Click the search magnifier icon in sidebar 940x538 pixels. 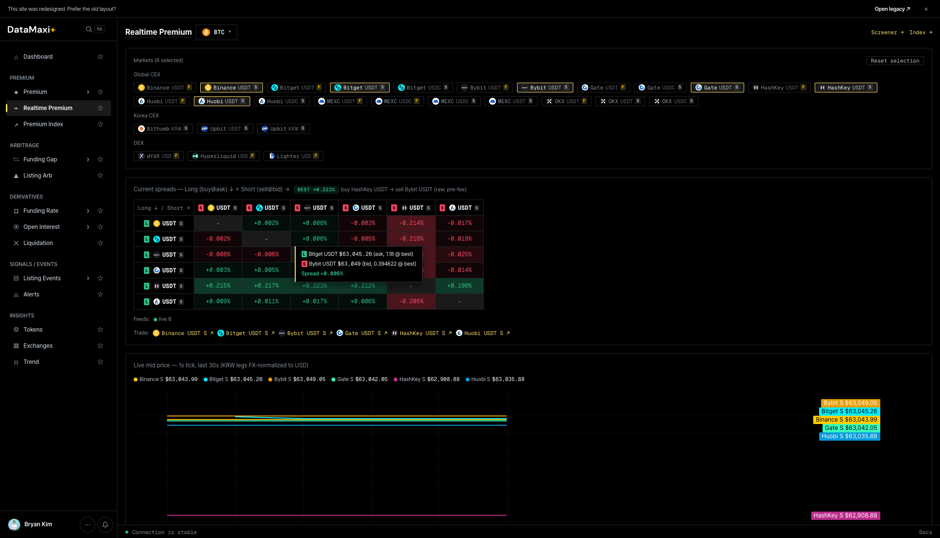[89, 29]
